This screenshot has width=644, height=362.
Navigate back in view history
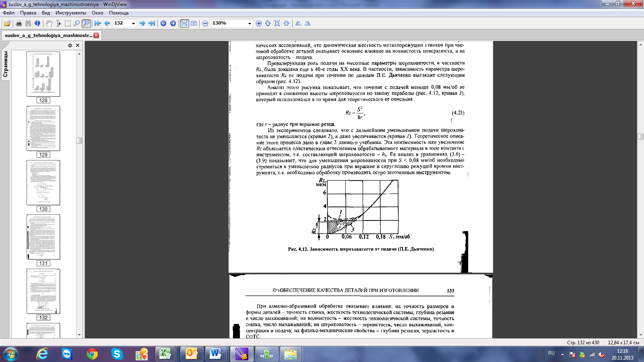pos(163,23)
